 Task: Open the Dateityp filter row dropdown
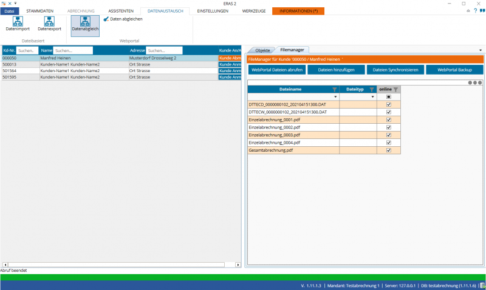tap(372, 97)
